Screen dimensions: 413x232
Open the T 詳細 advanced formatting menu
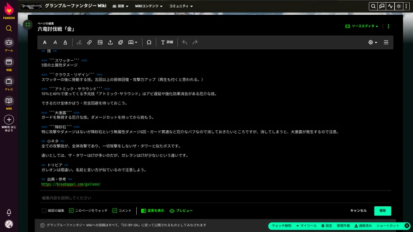(x=167, y=42)
